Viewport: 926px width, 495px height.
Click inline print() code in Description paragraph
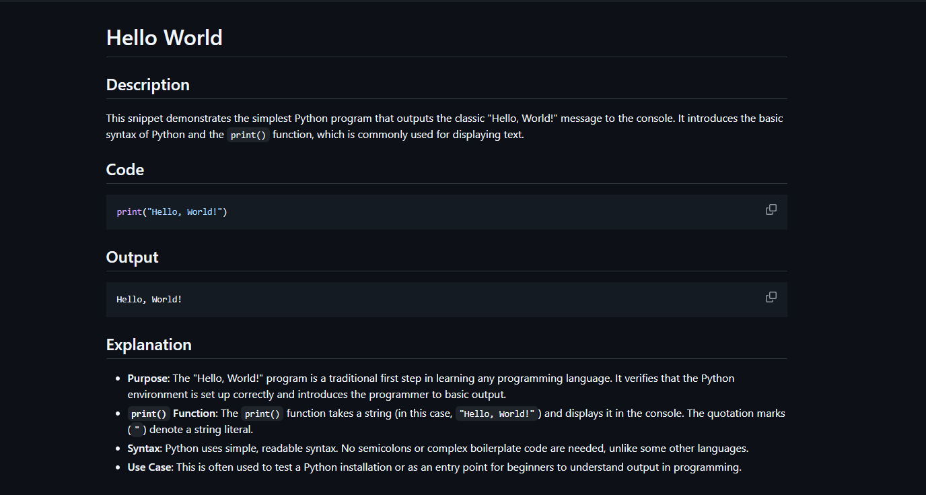[248, 135]
